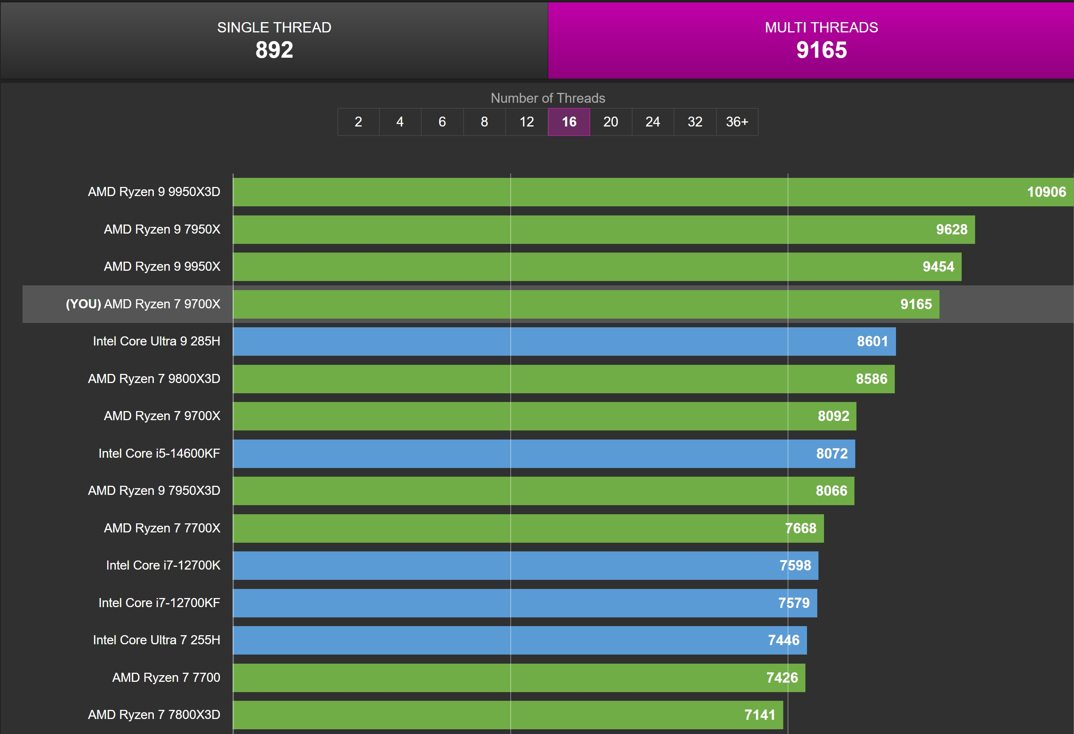The image size is (1074, 734).
Task: Click the AMD Ryzen 9 9950X3D label
Action: [x=154, y=192]
